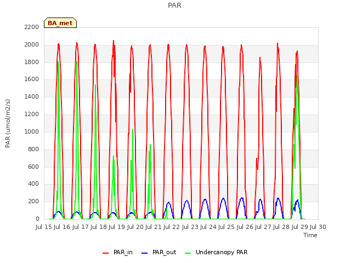Click the 1200 y-axis tick label
The image size is (351, 263).
pyautogui.click(x=32, y=114)
